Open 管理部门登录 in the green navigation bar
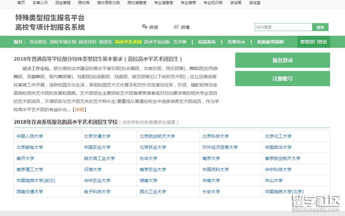Screen dimensions: 345x216 point(313,42)
